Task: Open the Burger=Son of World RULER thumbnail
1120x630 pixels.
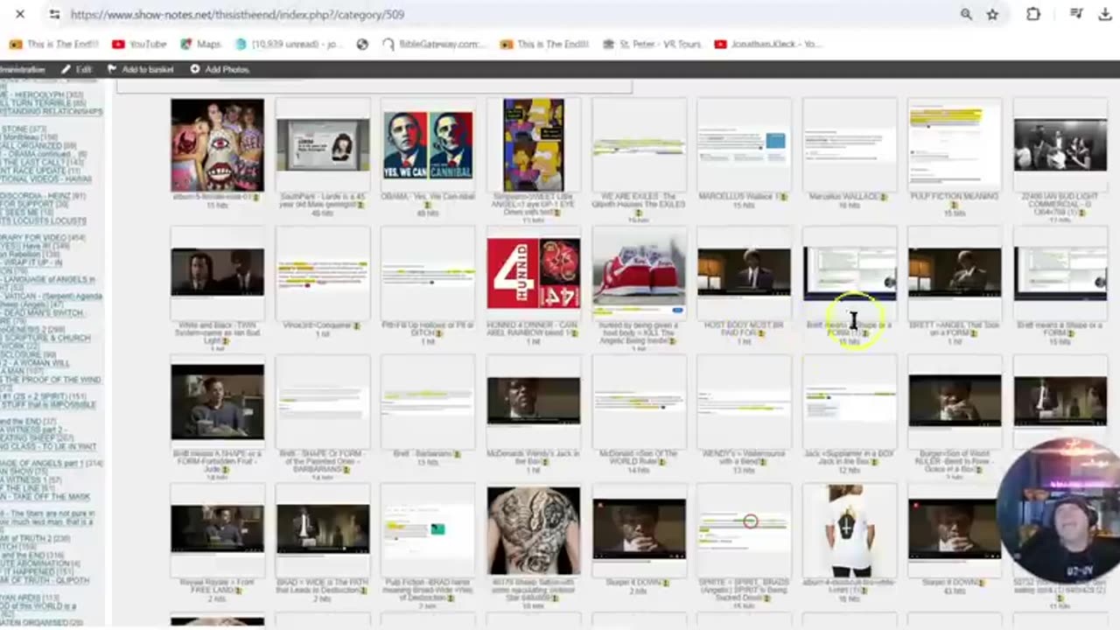Action: point(955,401)
